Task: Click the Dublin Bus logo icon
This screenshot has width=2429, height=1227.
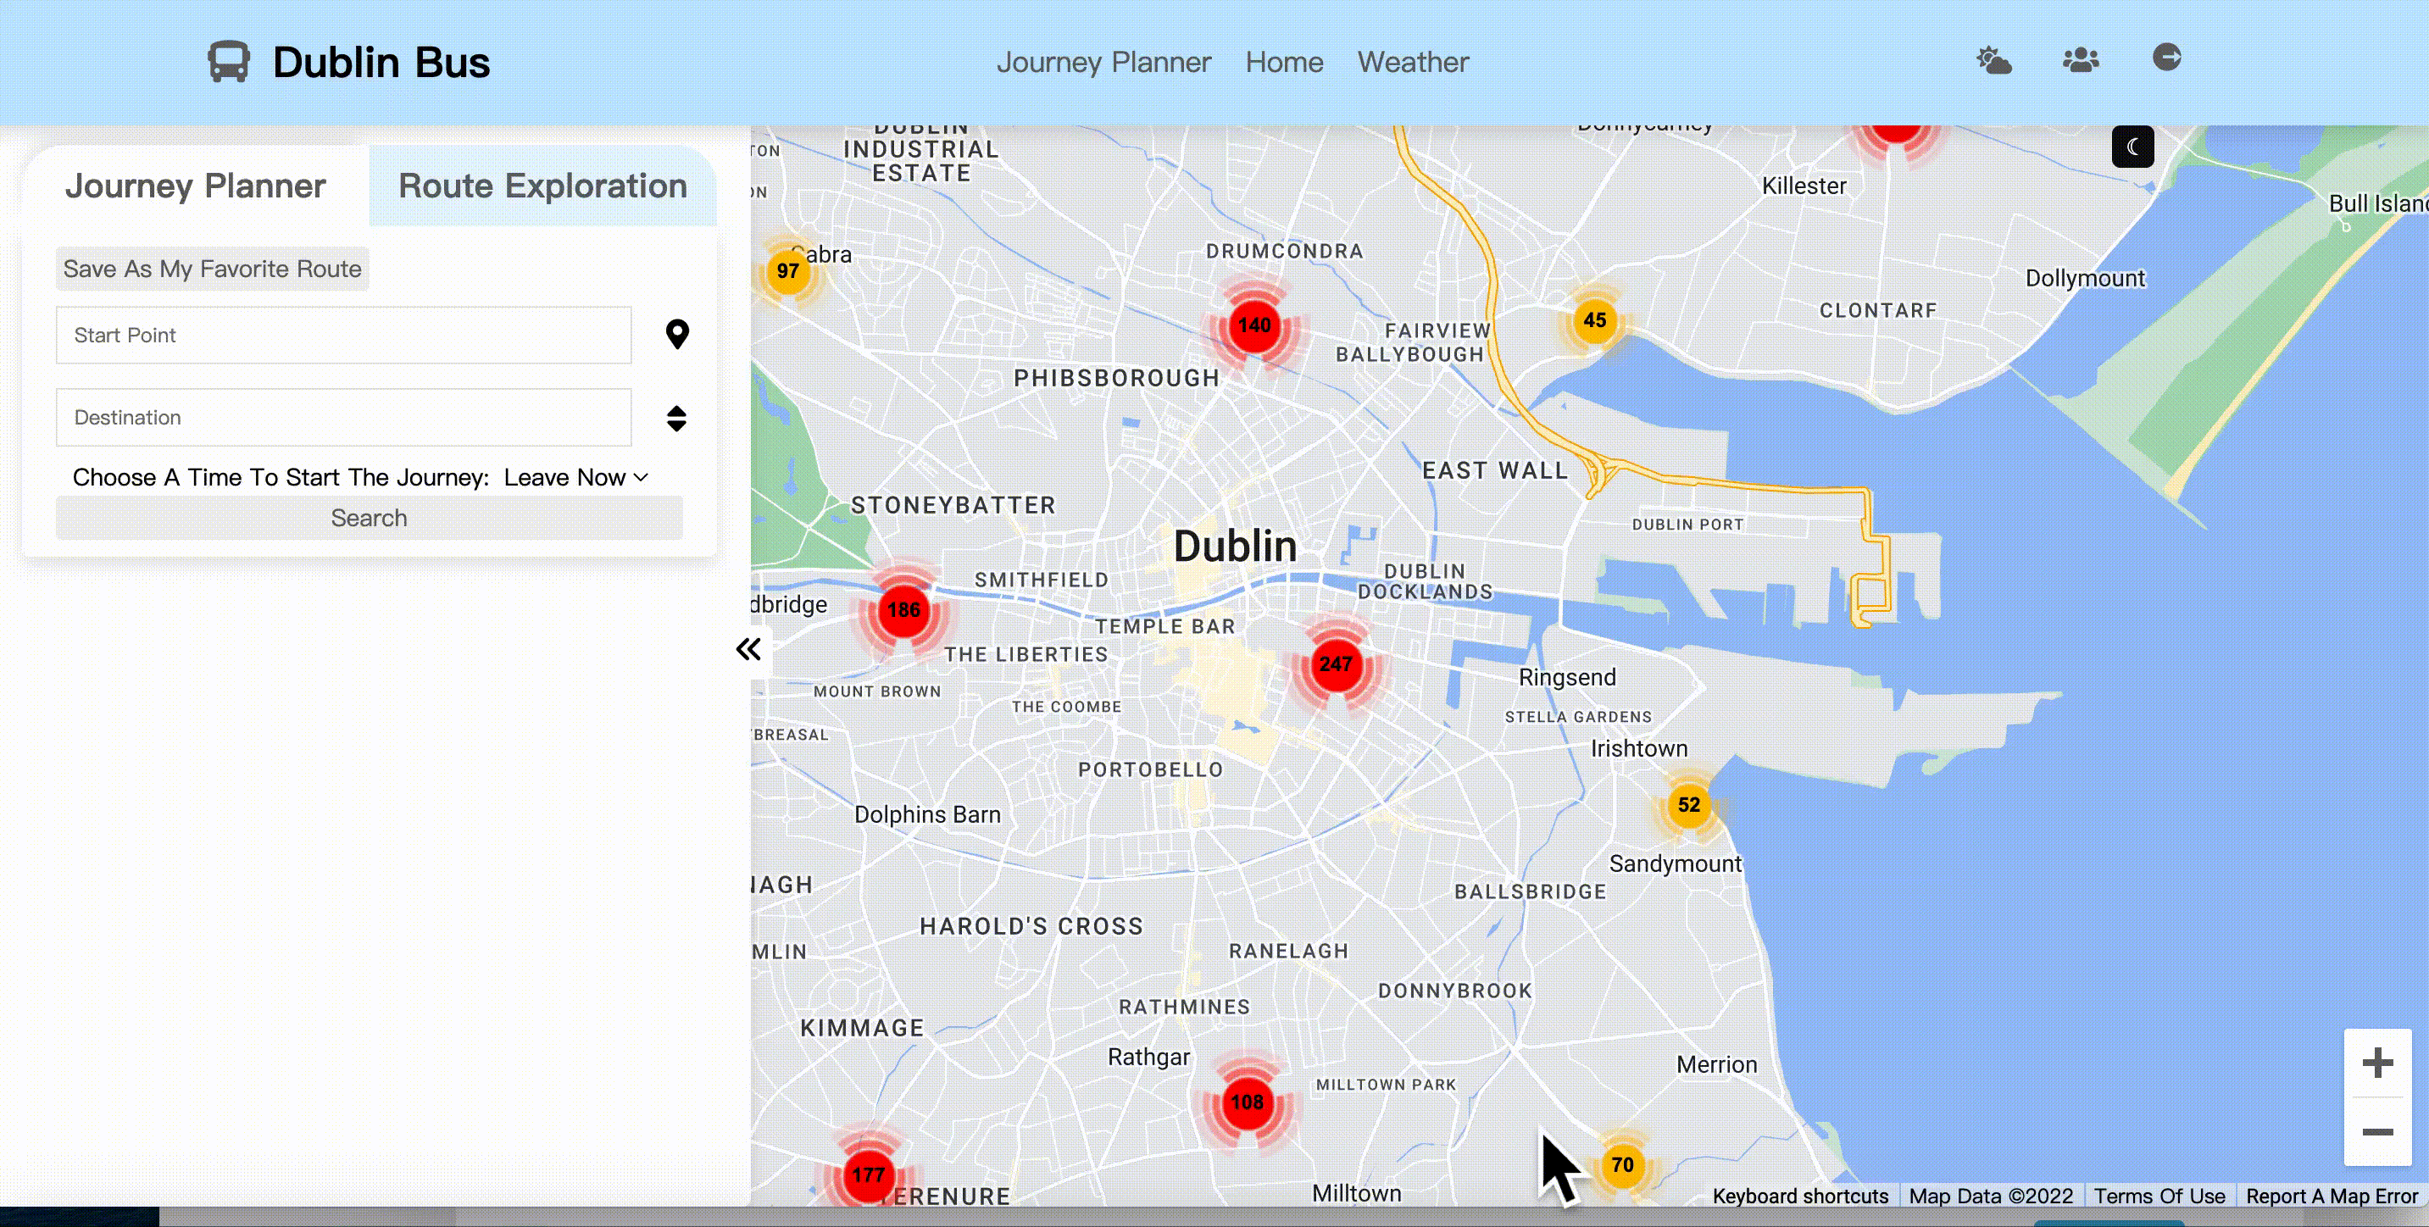Action: 228,62
